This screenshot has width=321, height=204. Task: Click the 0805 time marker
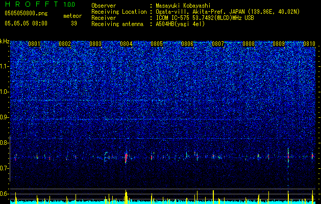(157, 44)
